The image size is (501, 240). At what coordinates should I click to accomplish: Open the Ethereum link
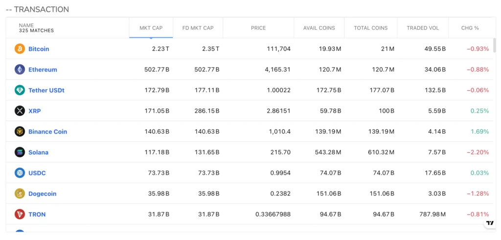coord(43,70)
